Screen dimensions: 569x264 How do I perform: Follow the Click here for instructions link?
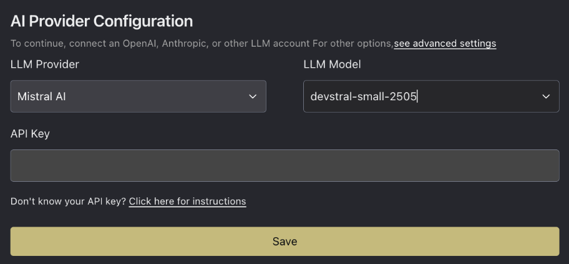pos(187,201)
